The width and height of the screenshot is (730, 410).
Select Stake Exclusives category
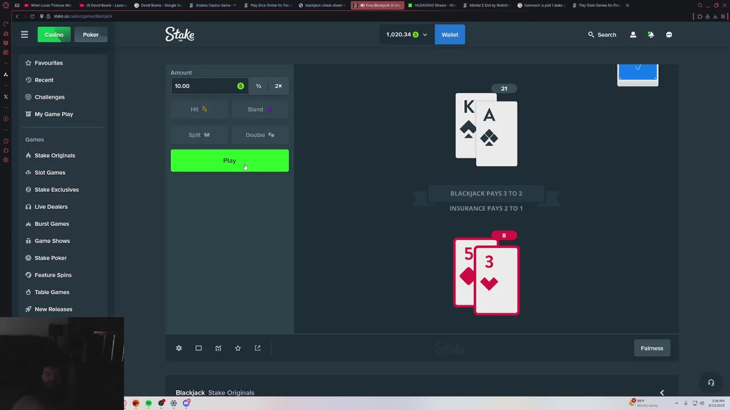pyautogui.click(x=63, y=190)
